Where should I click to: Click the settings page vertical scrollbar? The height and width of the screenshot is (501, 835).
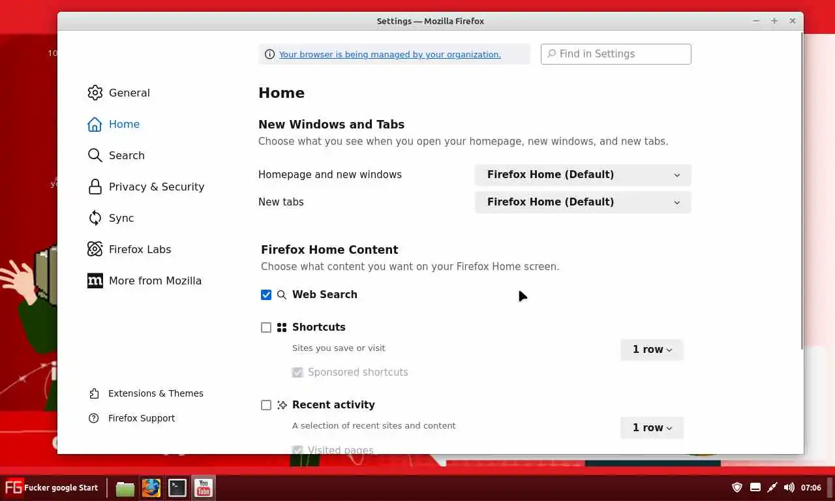[802, 189]
